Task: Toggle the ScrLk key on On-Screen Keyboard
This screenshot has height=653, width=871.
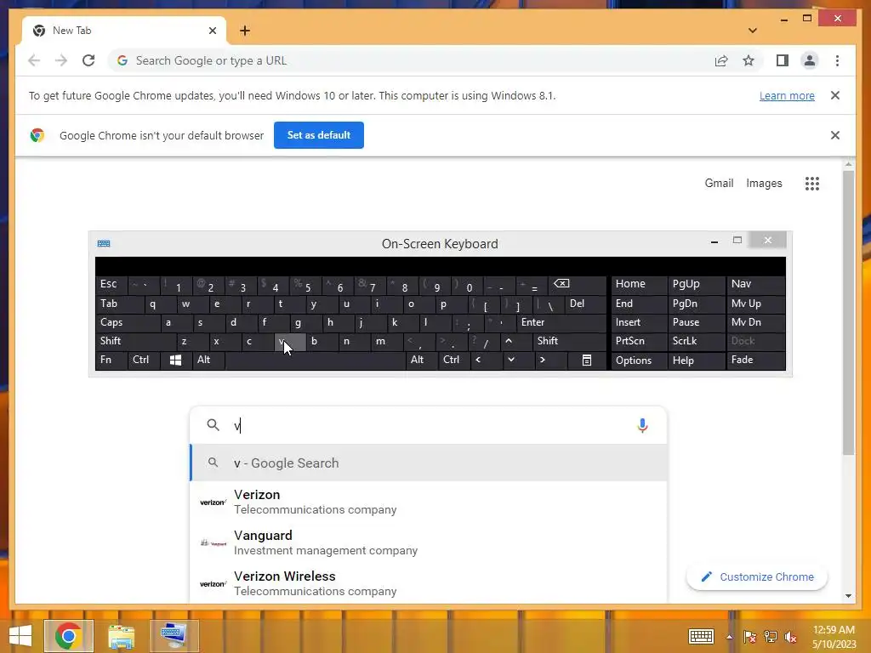Action: [x=696, y=341]
